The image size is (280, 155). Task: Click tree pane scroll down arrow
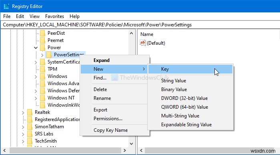pyautogui.click(x=132, y=144)
